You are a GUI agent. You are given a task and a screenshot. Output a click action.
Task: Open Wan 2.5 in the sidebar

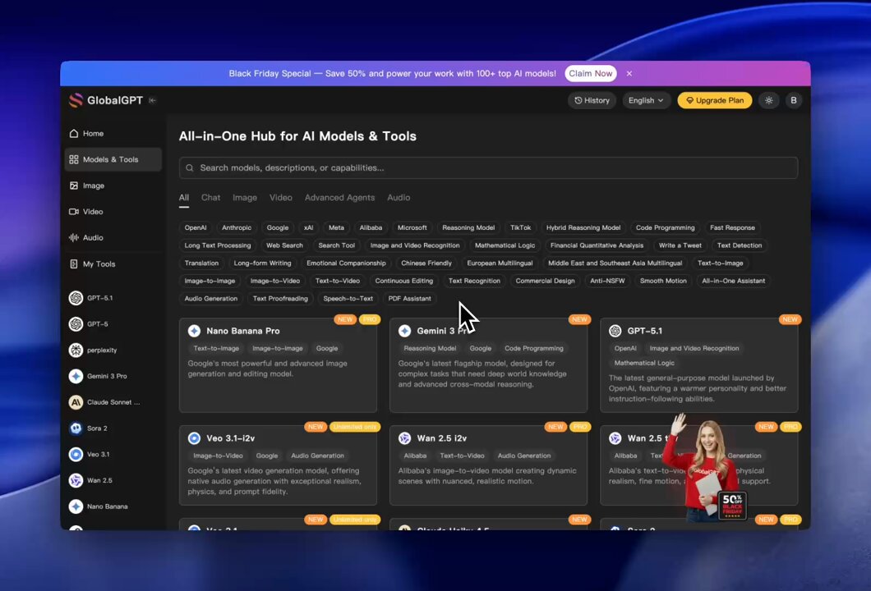90,480
